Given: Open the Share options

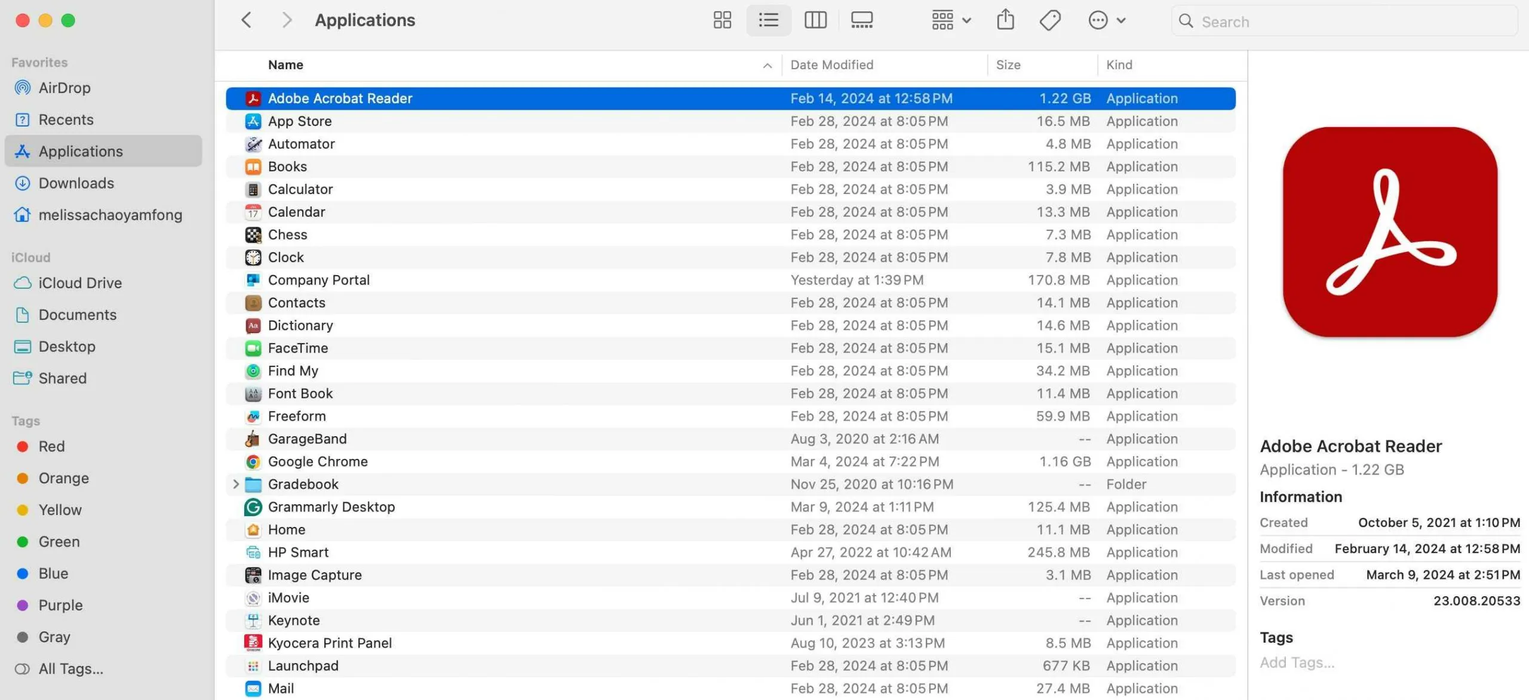Looking at the screenshot, I should [x=1005, y=20].
